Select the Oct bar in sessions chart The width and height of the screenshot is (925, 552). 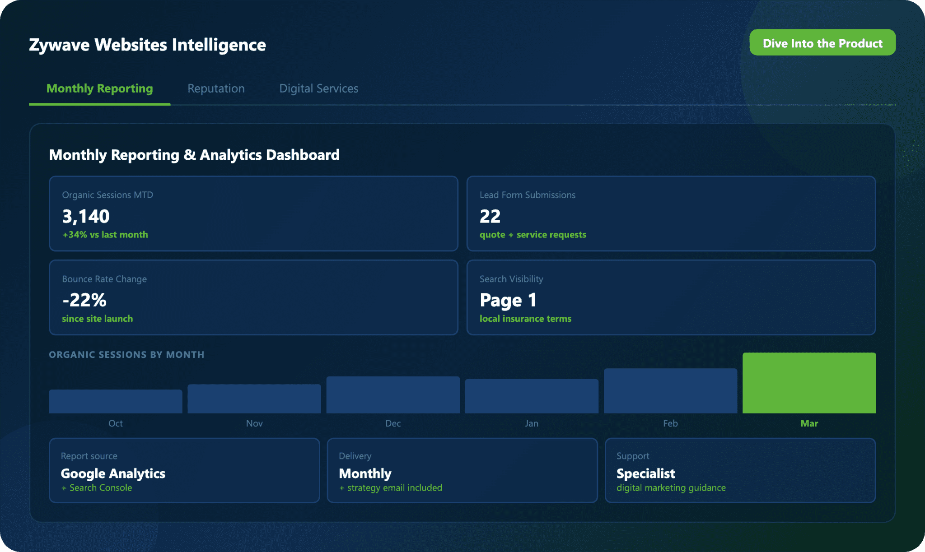[x=116, y=402]
